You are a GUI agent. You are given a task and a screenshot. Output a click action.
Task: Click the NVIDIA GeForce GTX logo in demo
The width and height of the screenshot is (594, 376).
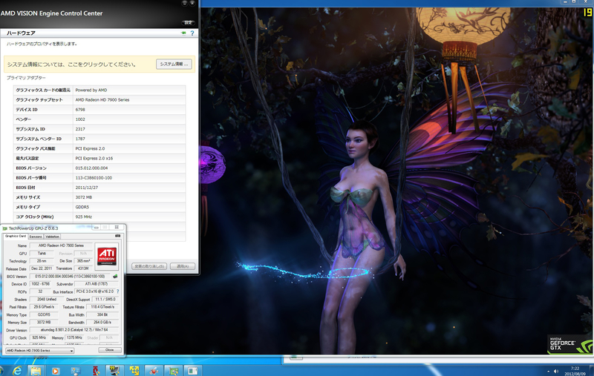pyautogui.click(x=569, y=344)
